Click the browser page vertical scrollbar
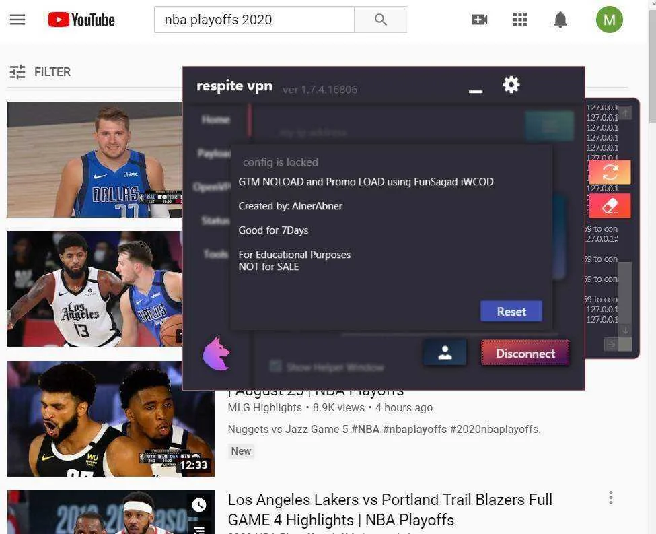Viewport: 656px width, 534px height. tap(652, 67)
